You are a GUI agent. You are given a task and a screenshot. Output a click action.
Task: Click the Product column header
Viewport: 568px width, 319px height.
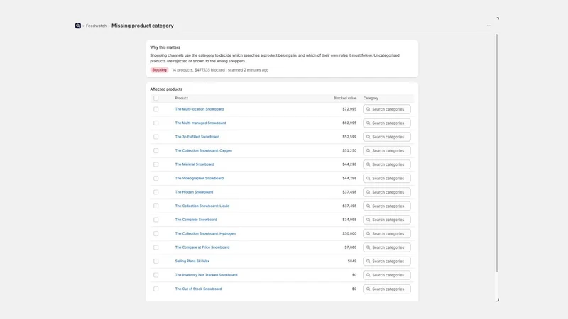182,98
